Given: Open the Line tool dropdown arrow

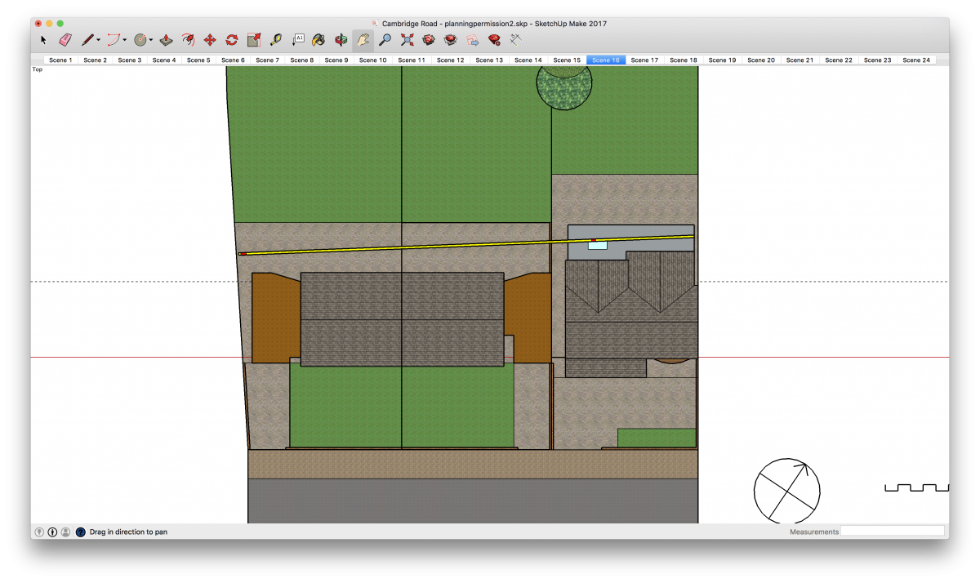Looking at the screenshot, I should click(96, 39).
